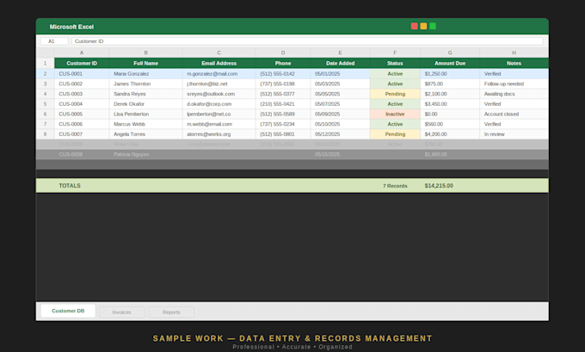This screenshot has width=585, height=352.
Task: Select row 5 header number
Action: pos(45,104)
